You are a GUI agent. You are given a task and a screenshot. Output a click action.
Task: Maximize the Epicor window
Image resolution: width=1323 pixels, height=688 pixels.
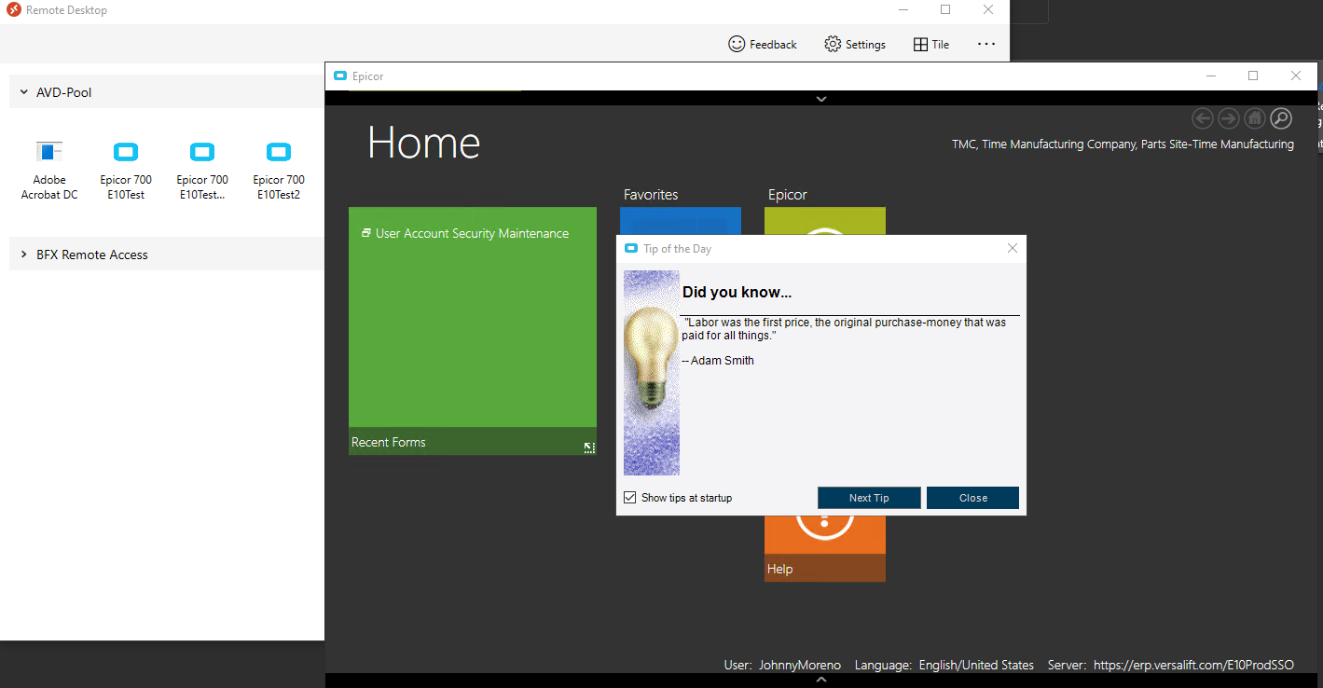tap(1253, 76)
